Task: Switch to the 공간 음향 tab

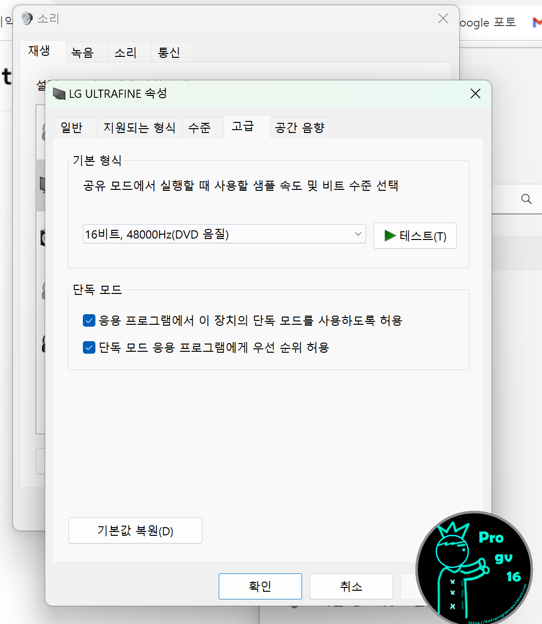Action: click(299, 127)
